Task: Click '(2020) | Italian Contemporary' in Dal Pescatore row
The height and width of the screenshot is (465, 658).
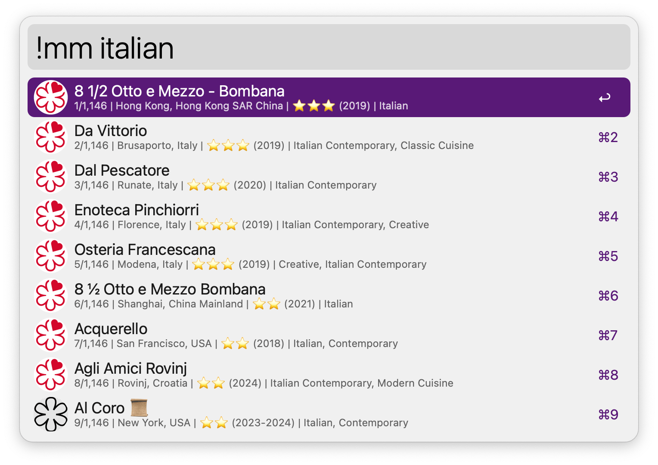Action: coord(305,185)
